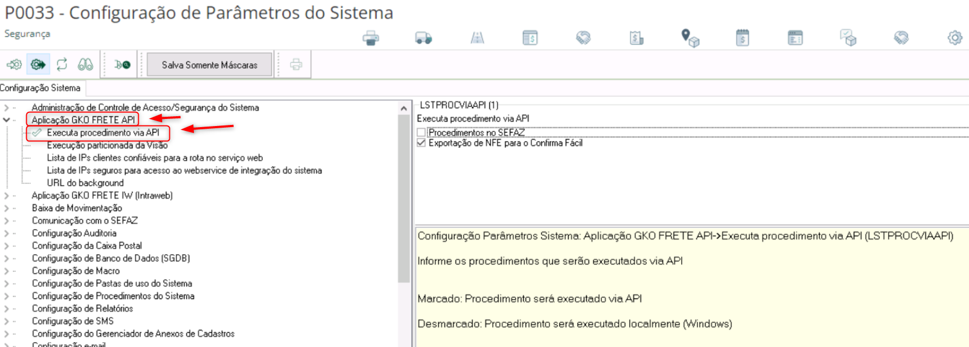Click the printer icon in the top module bar
The width and height of the screenshot is (969, 347).
(x=370, y=38)
